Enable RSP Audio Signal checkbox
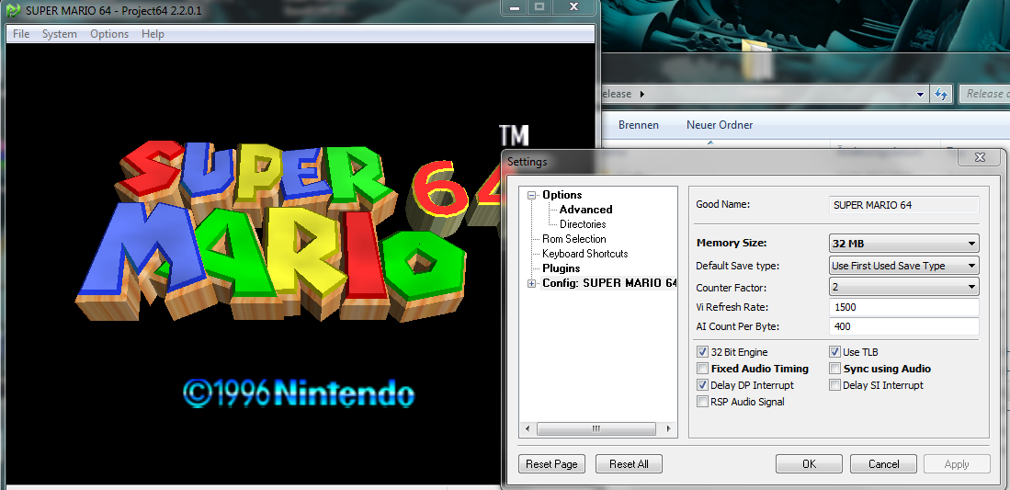Screen dimensions: 1010x490 click(702, 402)
